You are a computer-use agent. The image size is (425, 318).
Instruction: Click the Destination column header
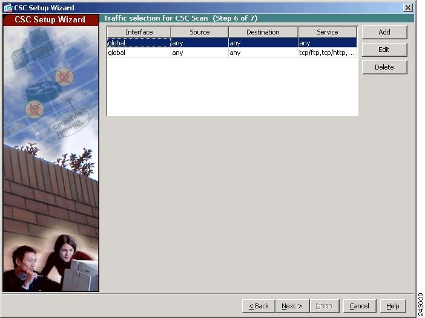pyautogui.click(x=263, y=32)
